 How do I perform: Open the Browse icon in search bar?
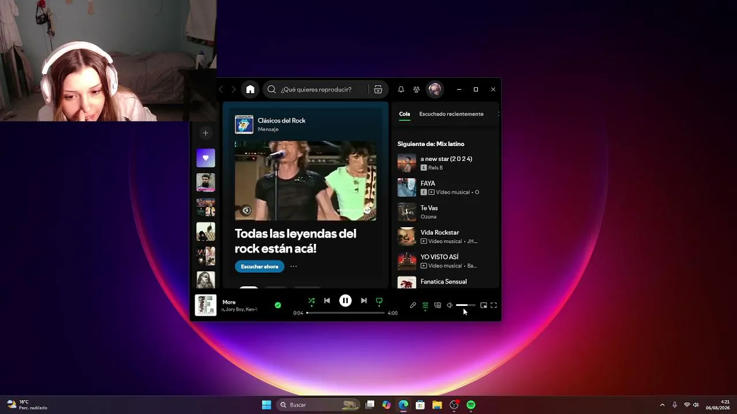378,89
